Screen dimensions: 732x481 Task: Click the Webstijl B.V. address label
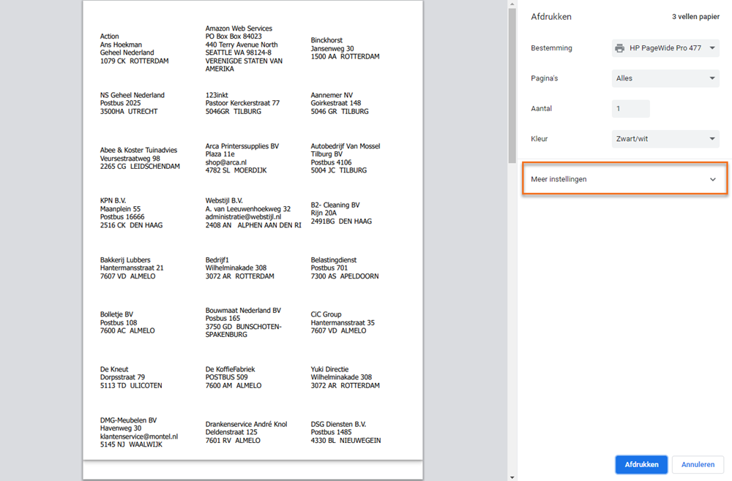coord(253,213)
